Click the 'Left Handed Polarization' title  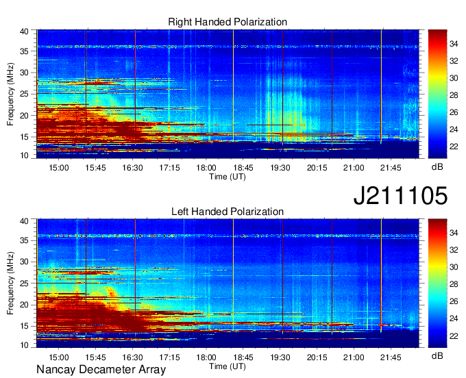228,212
